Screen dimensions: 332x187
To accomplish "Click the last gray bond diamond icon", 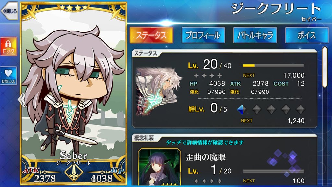I will point(300,110).
